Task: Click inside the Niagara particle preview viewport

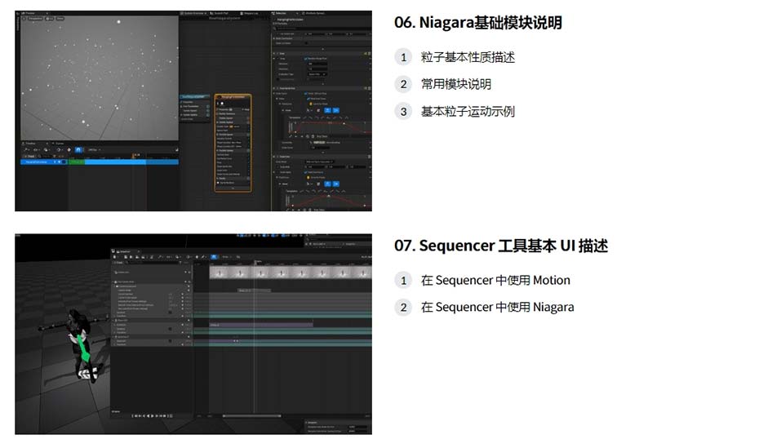Action: point(100,78)
